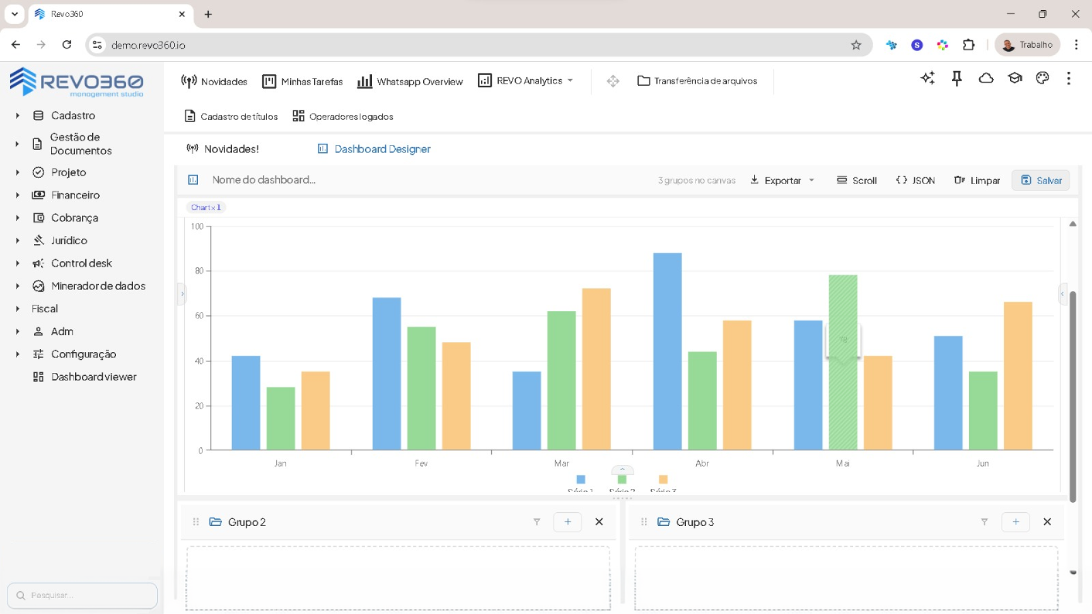The height and width of the screenshot is (614, 1092).
Task: Open the app's vertical three-dot menu
Action: point(1069,78)
